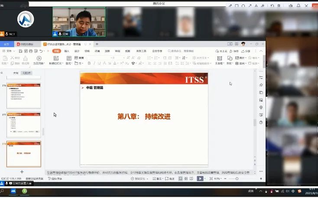The width and height of the screenshot is (318, 198).
Task: Click the shapes icon
Action: pos(230,58)
